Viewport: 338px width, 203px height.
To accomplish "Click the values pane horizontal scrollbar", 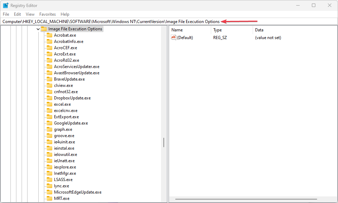I will pos(246,199).
